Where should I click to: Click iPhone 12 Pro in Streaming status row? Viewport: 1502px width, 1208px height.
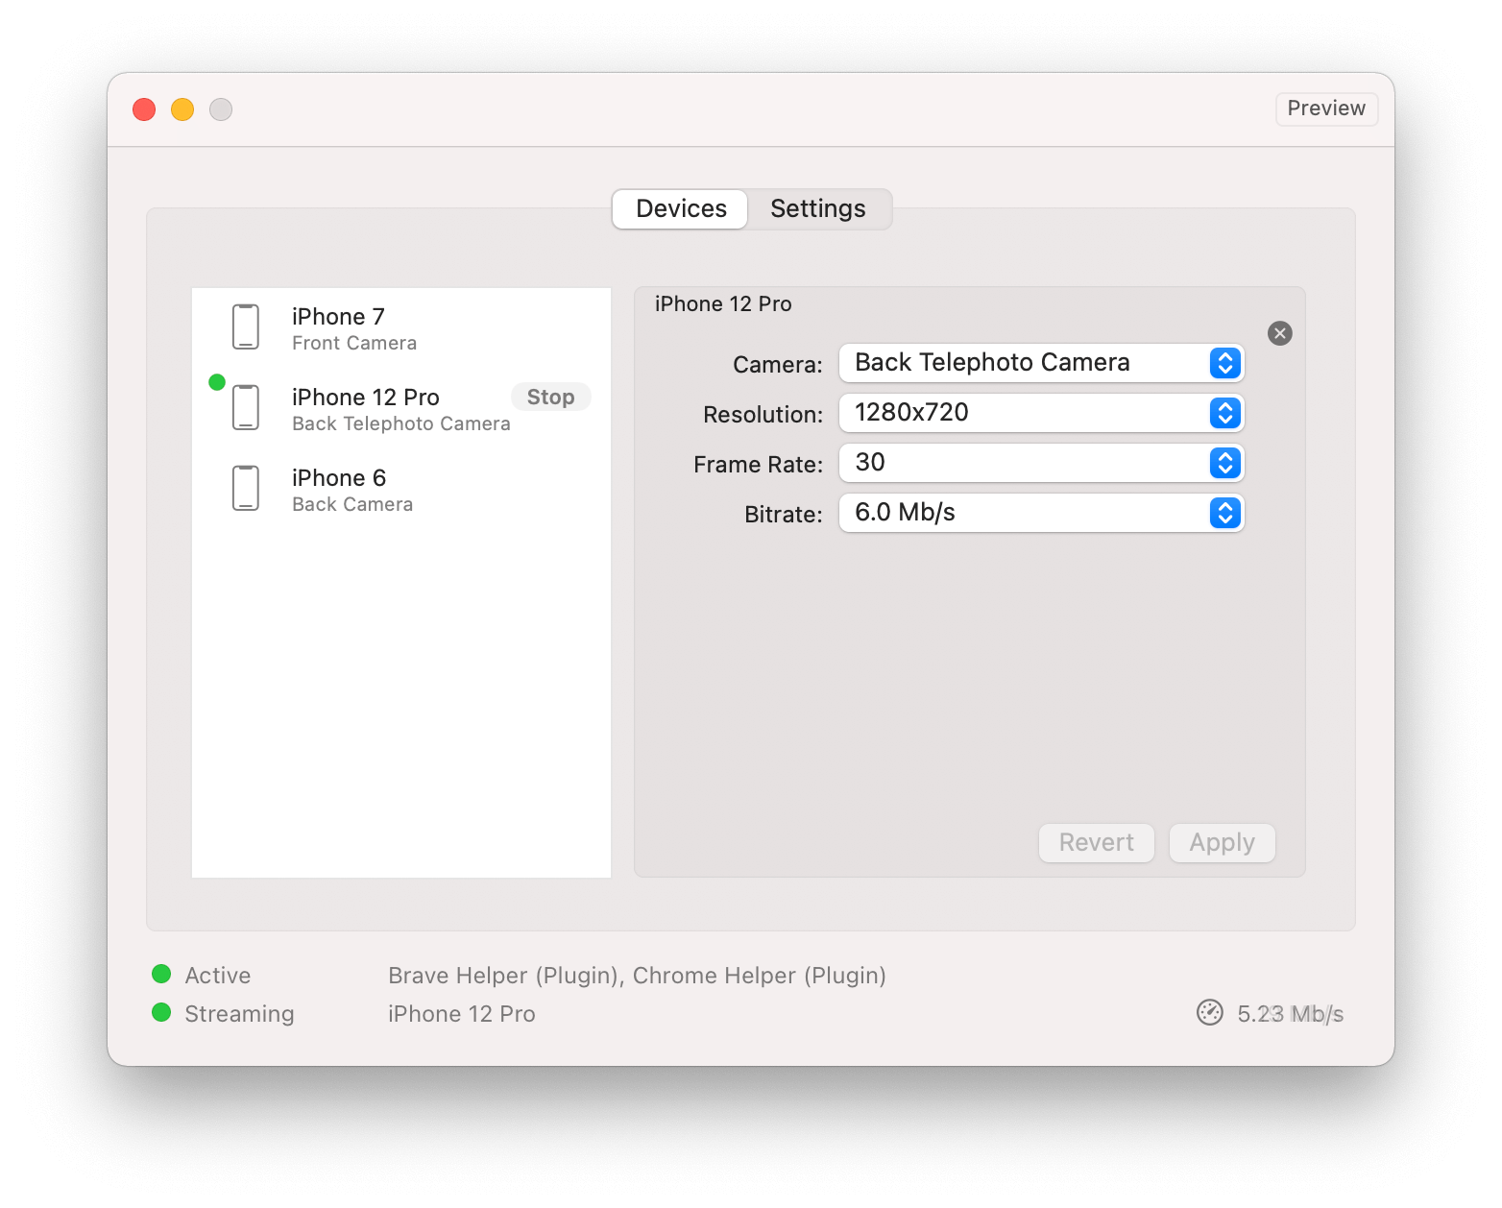(462, 1014)
